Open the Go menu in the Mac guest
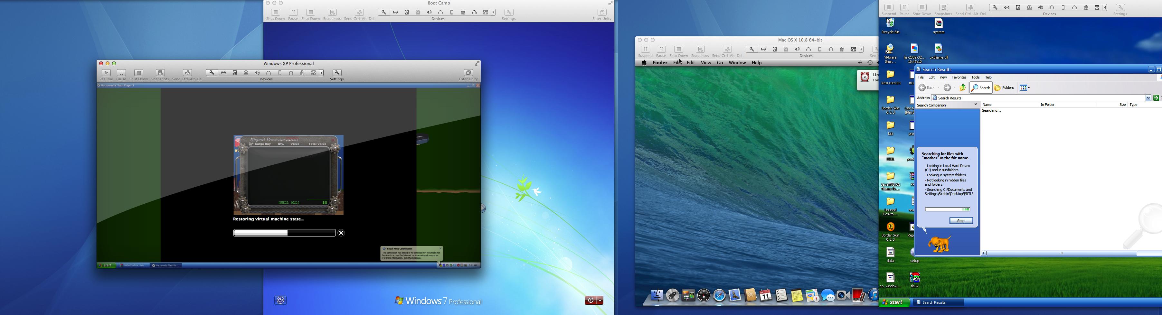 tap(720, 63)
